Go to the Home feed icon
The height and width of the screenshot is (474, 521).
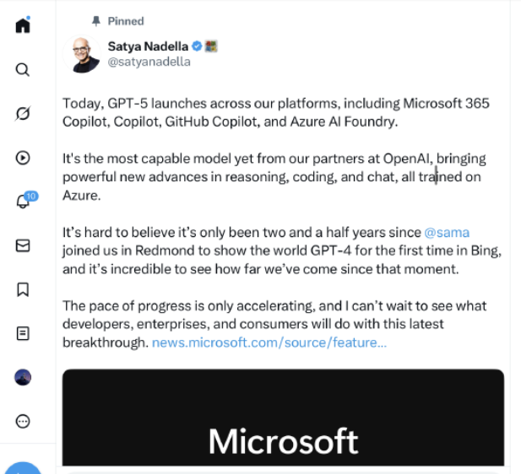pyautogui.click(x=23, y=24)
